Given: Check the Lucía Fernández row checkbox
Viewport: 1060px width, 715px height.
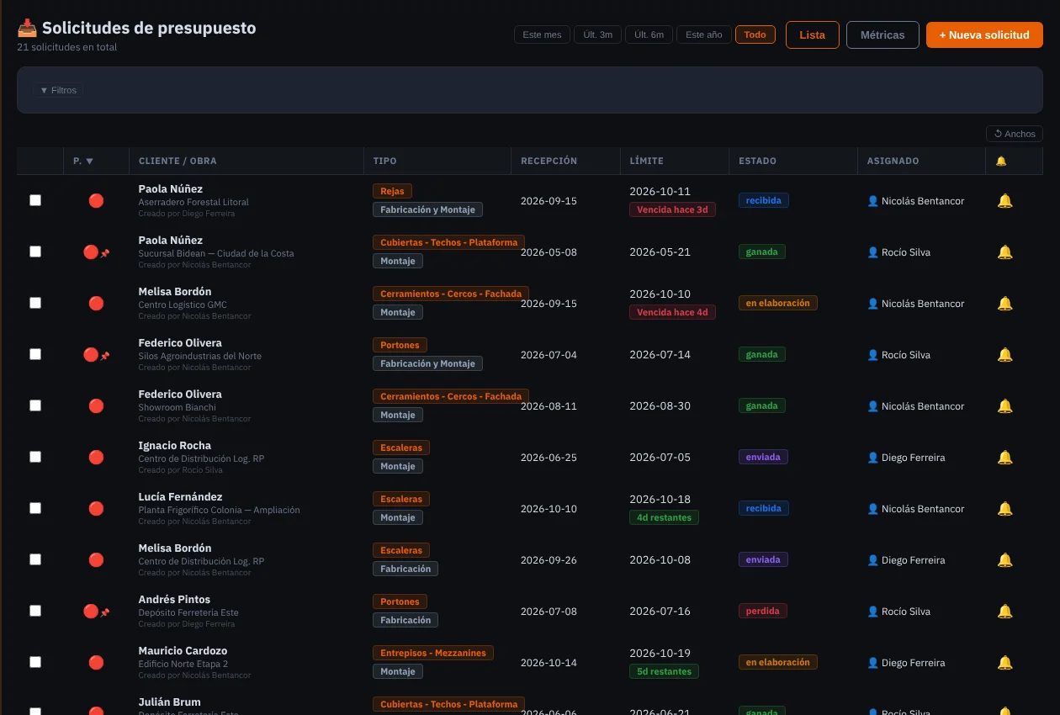Looking at the screenshot, I should pos(35,508).
